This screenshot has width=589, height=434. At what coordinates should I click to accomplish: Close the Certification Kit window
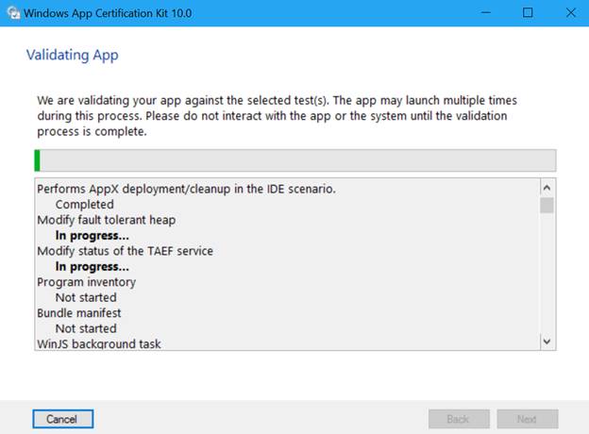[570, 13]
